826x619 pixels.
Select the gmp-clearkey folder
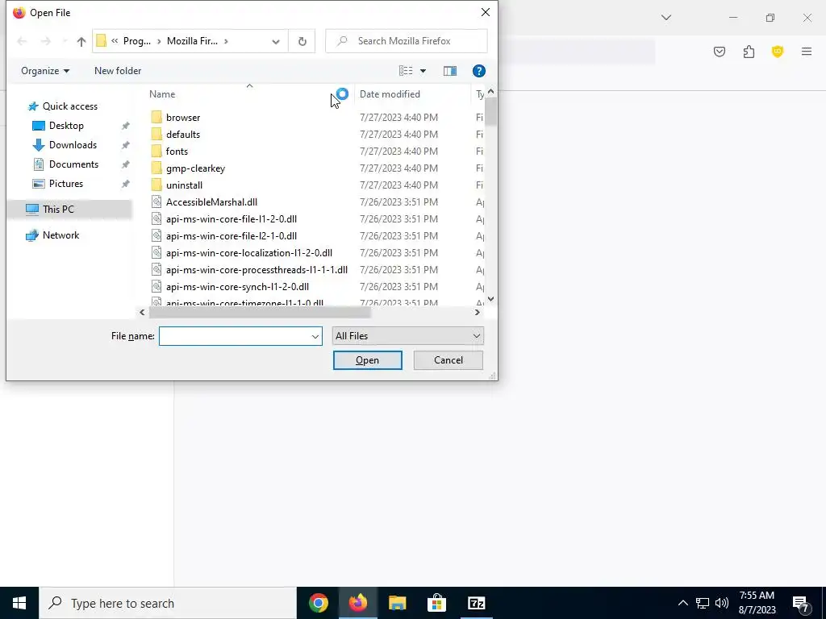point(195,168)
